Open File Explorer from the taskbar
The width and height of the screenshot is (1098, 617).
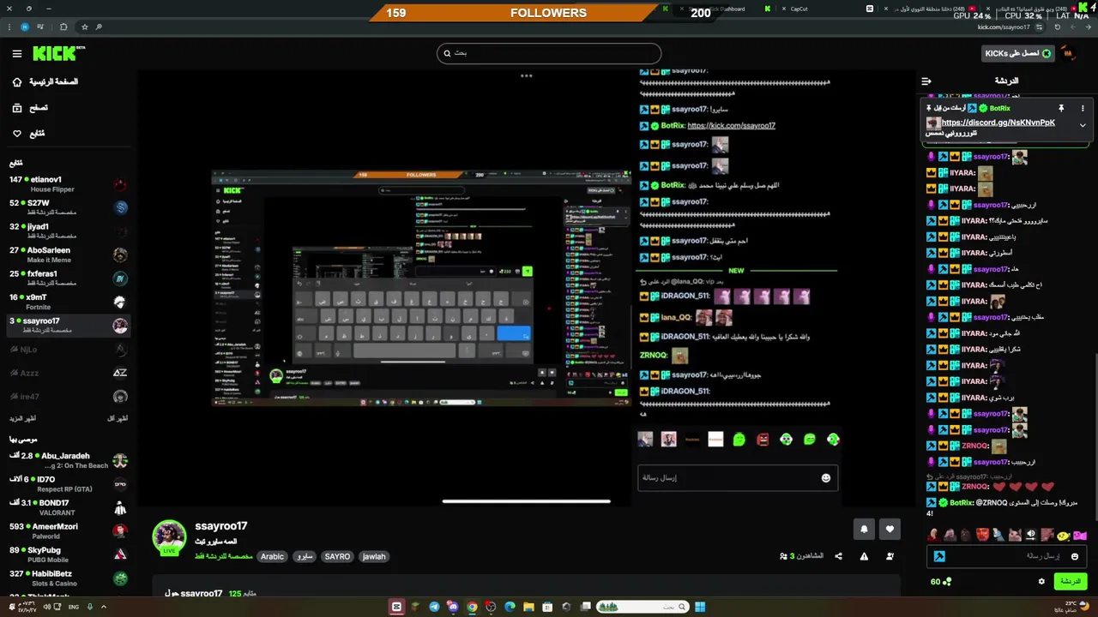pos(528,607)
